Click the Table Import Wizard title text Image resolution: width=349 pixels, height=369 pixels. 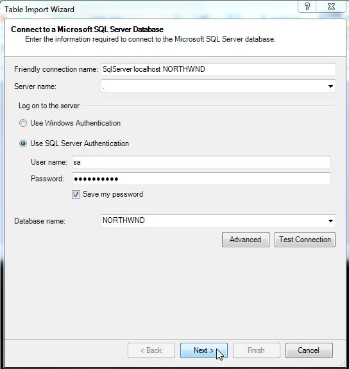click(39, 10)
